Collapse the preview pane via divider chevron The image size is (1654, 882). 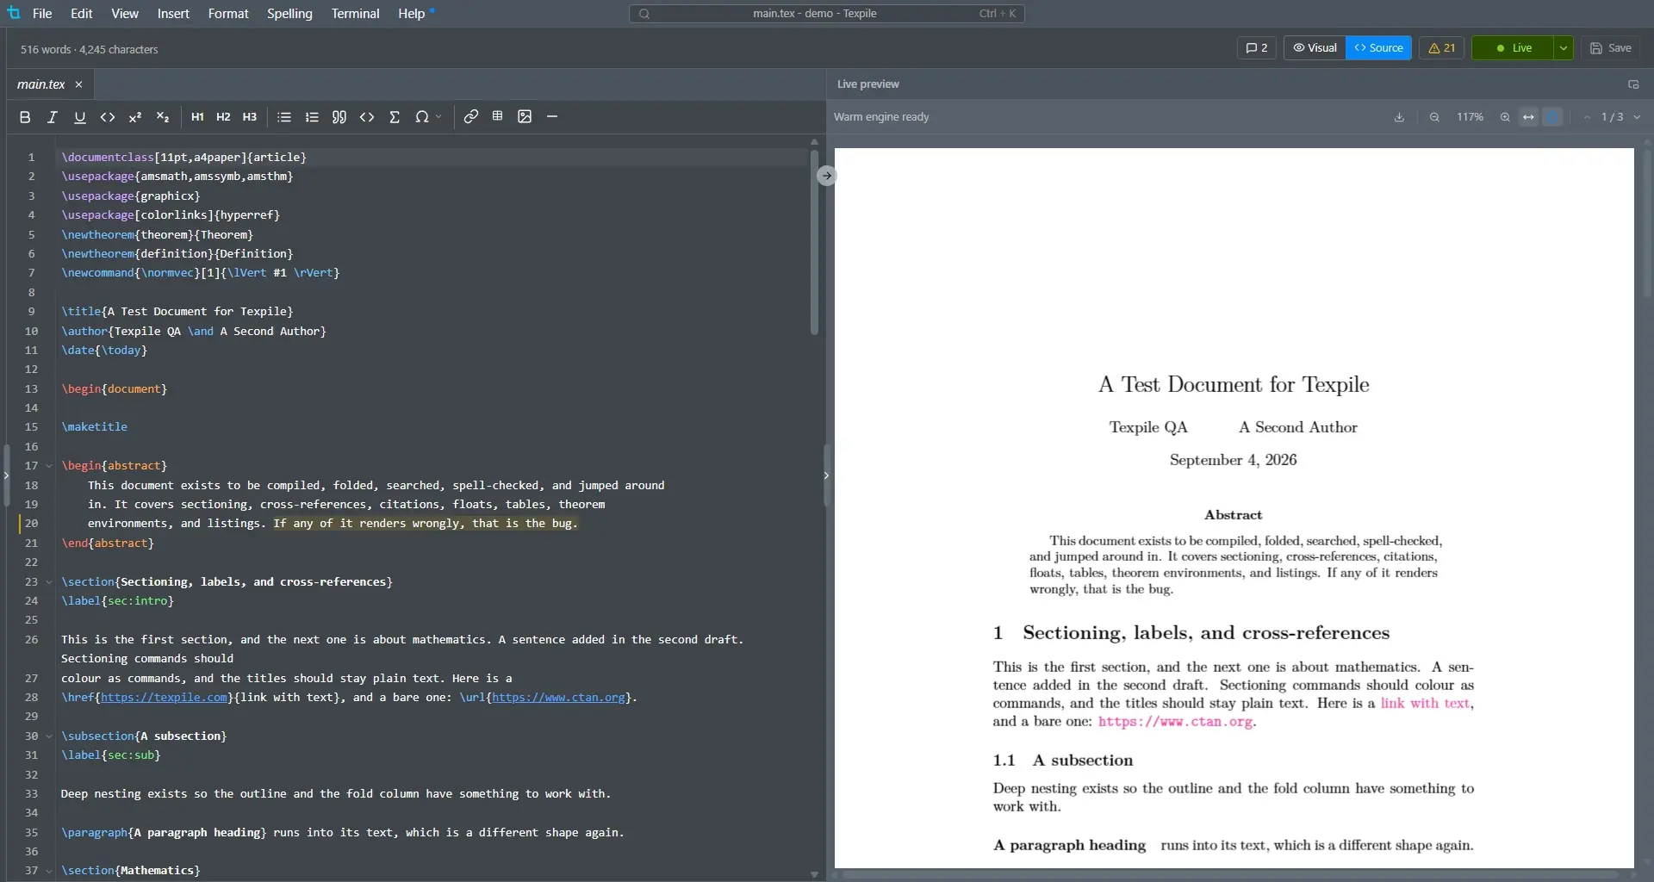pos(826,475)
